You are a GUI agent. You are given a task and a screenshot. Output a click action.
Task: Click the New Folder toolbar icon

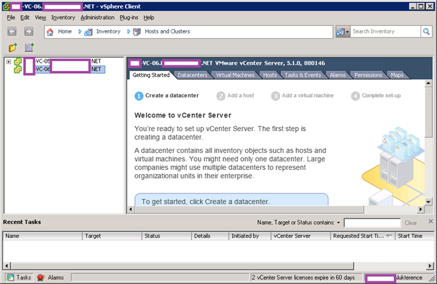(x=12, y=48)
